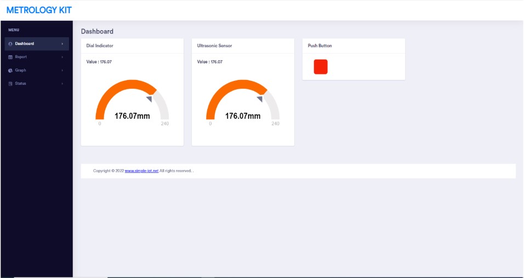Click the Status icon in the sidebar
The height and width of the screenshot is (278, 524).
pyautogui.click(x=10, y=84)
